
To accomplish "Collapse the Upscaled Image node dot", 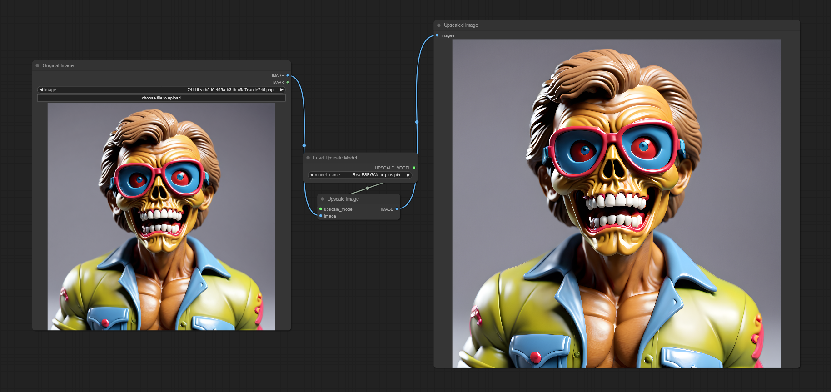I will click(439, 25).
